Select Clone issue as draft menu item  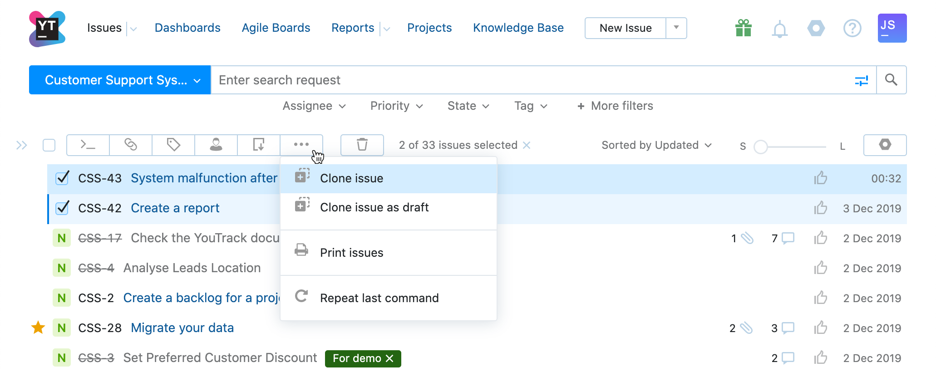tap(374, 207)
